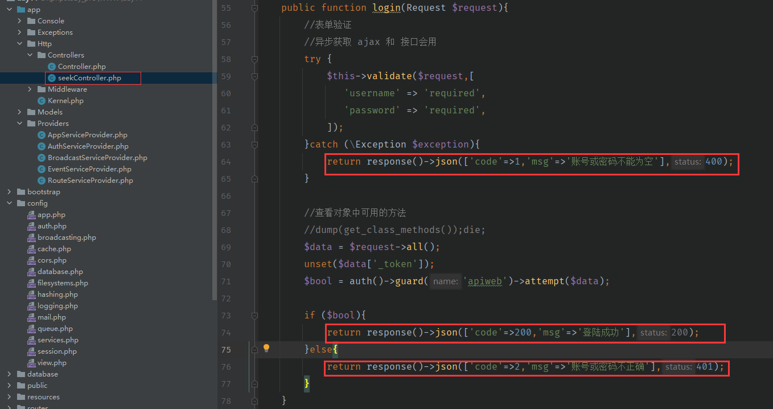Select seekController.php in the project tree
The image size is (773, 409).
click(x=92, y=77)
